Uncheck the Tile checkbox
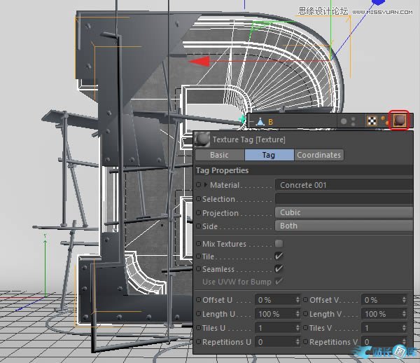Image resolution: width=420 pixels, height=363 pixels. [279, 256]
